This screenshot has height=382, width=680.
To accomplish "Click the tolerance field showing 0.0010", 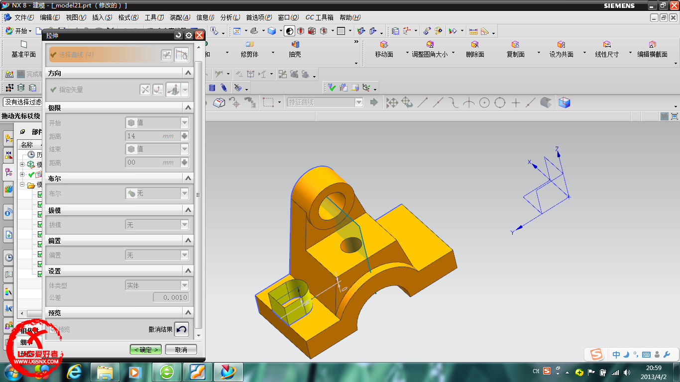I will (x=171, y=297).
